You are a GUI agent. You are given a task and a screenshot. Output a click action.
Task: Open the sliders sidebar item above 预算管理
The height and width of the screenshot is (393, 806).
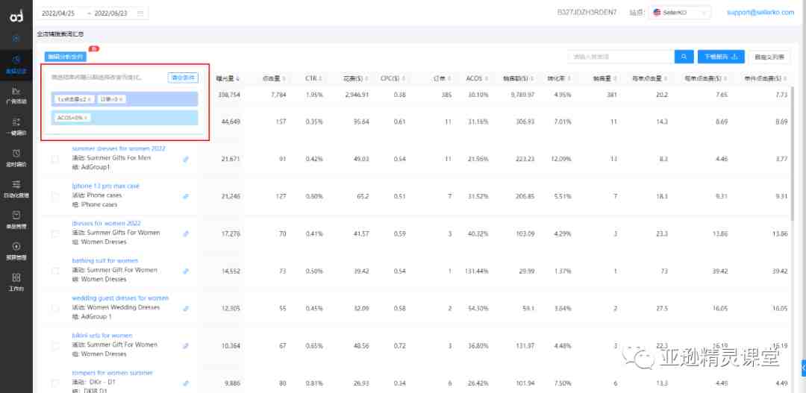16,189
